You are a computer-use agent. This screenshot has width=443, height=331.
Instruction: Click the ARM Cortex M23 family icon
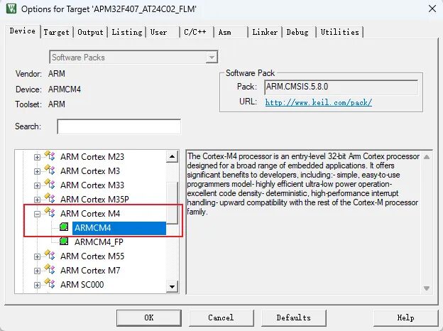click(49, 157)
